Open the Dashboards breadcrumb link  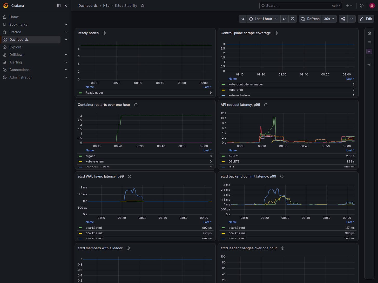pyautogui.click(x=88, y=6)
